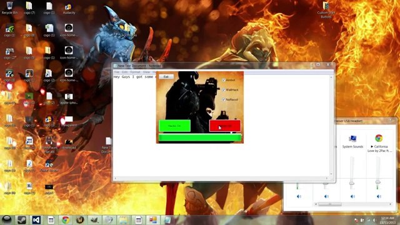The width and height of the screenshot is (400, 225).
Task: Mute System Sounds in Volume Mixer
Action: click(x=352, y=196)
